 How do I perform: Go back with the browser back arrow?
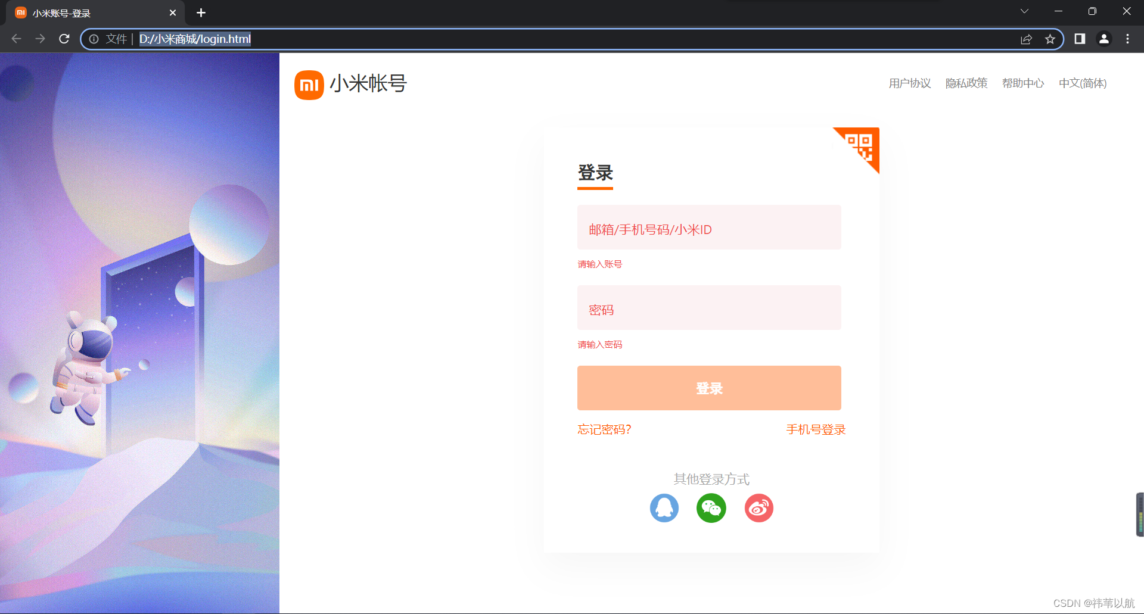click(x=16, y=39)
